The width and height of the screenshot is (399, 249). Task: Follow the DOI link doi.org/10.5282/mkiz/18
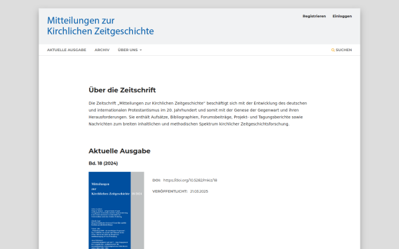[x=190, y=180]
